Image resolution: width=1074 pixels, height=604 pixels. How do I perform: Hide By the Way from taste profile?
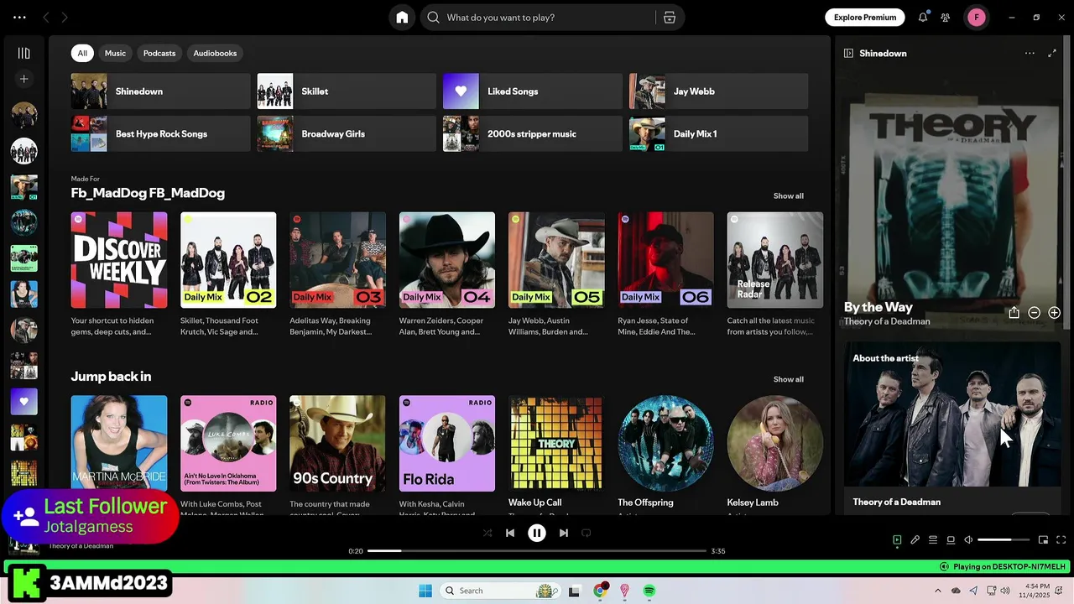(1034, 312)
